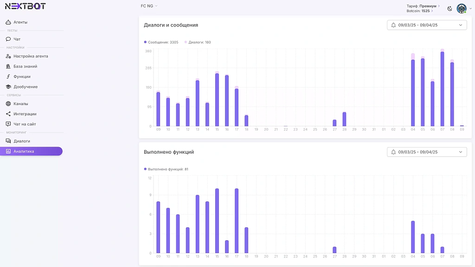Open the user profile avatar
Viewport: 475px width, 267px height.
pos(461,8)
